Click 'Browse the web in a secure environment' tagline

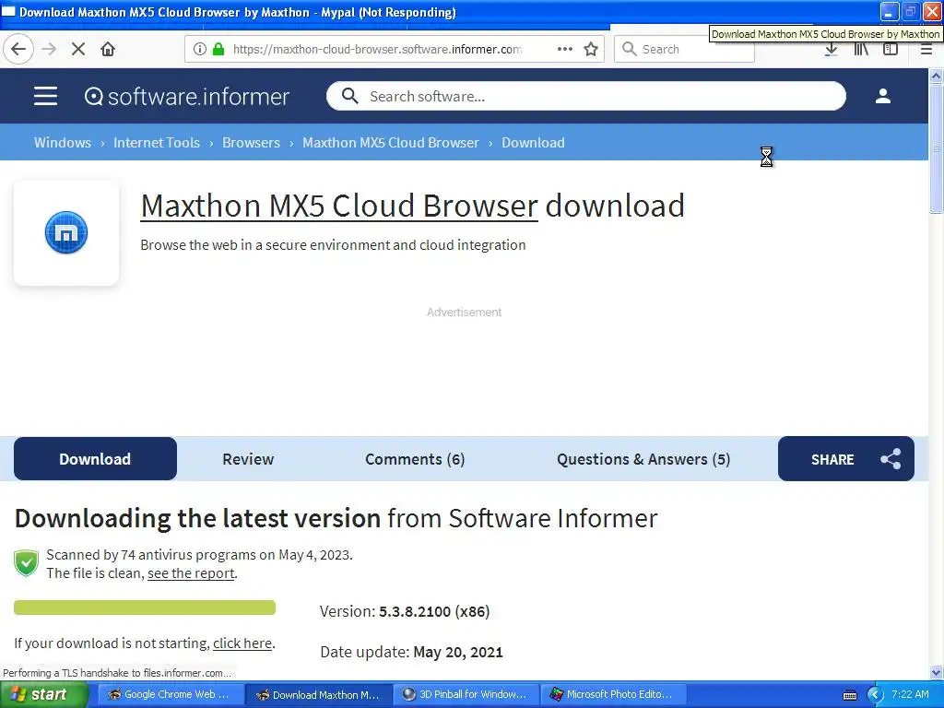pos(333,245)
